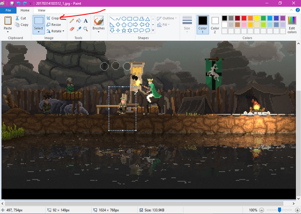Open the Select dropdown arrow
Viewport: 301px width, 214px height.
tap(39, 32)
